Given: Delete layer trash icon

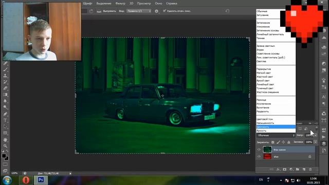Looking at the screenshot, I should [x=310, y=169].
